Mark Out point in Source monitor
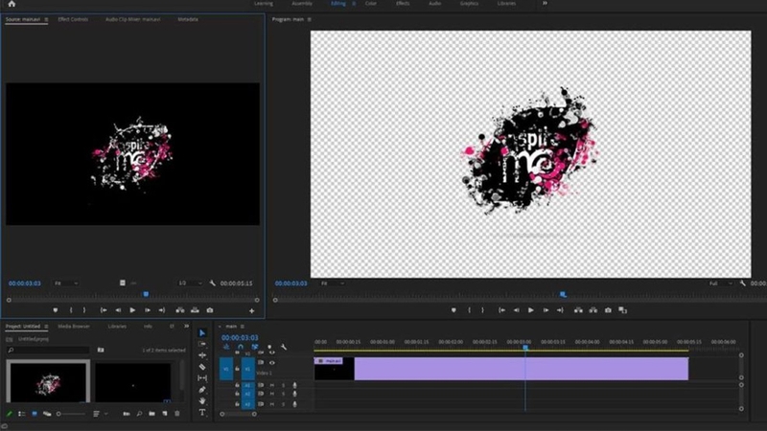Screen dimensions: 767x431 [84, 310]
